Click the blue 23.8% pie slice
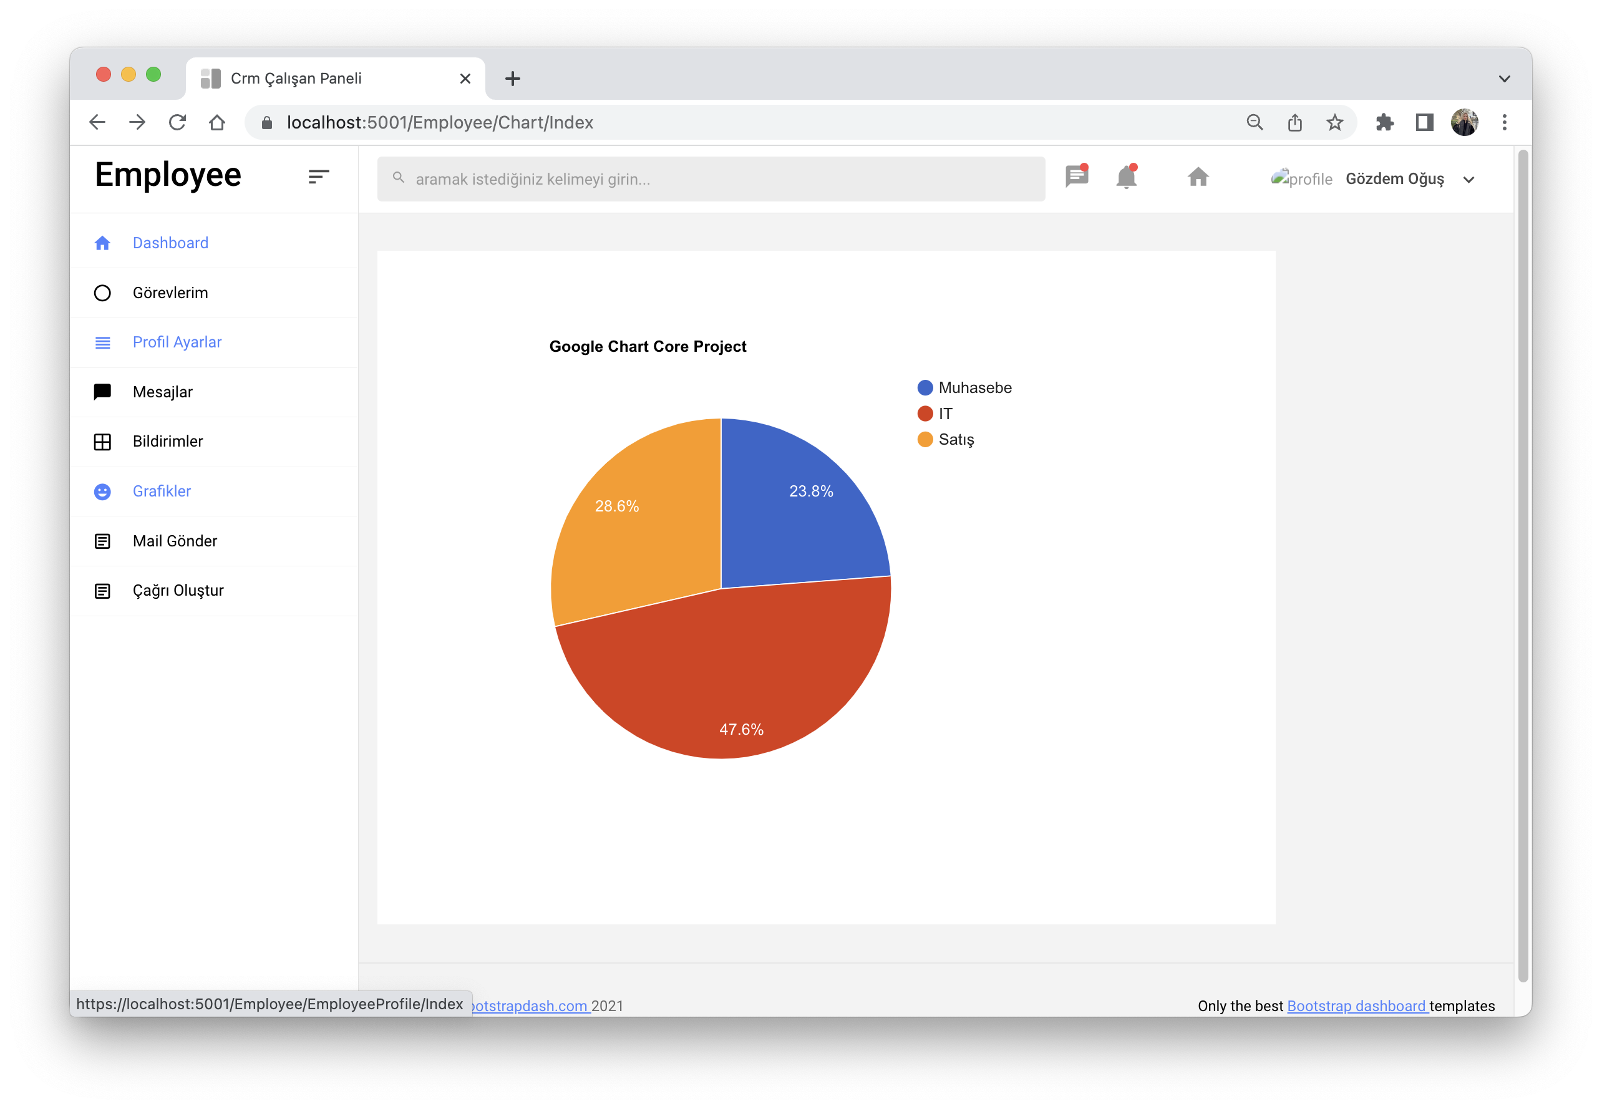Viewport: 1602px width, 1109px height. point(792,514)
